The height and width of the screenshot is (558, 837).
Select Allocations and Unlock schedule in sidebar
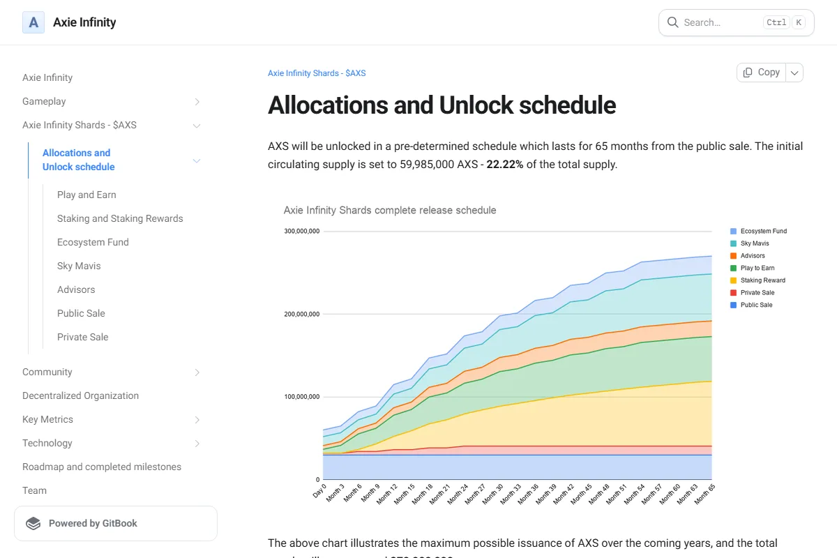click(79, 160)
